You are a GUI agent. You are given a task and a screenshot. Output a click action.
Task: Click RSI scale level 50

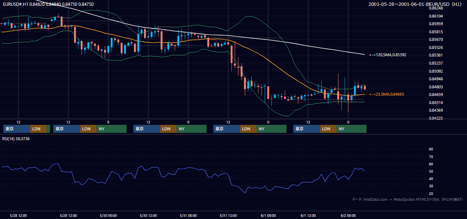(431, 171)
